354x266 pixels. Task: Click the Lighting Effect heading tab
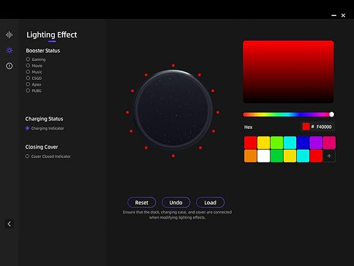pyautogui.click(x=52, y=35)
